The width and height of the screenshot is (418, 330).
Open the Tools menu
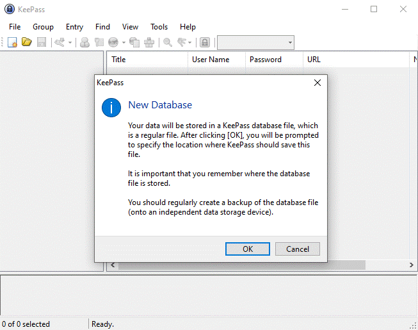click(159, 27)
